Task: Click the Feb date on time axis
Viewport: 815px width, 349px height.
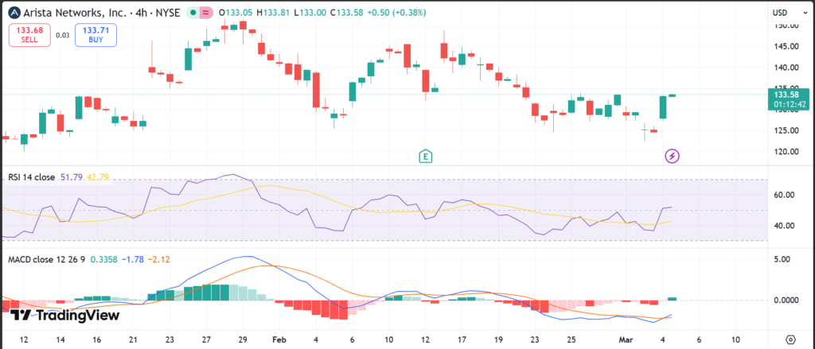Action: (279, 339)
